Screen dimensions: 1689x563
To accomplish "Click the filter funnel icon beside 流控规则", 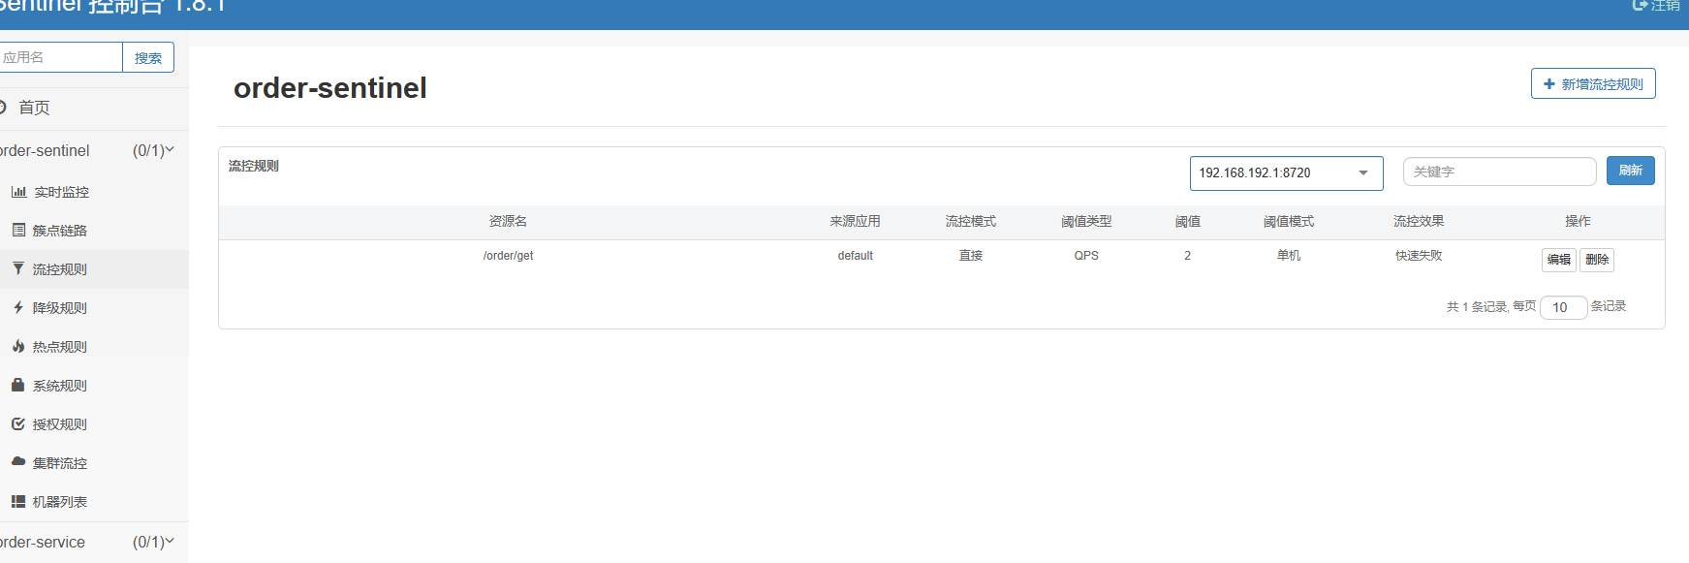I will (18, 268).
